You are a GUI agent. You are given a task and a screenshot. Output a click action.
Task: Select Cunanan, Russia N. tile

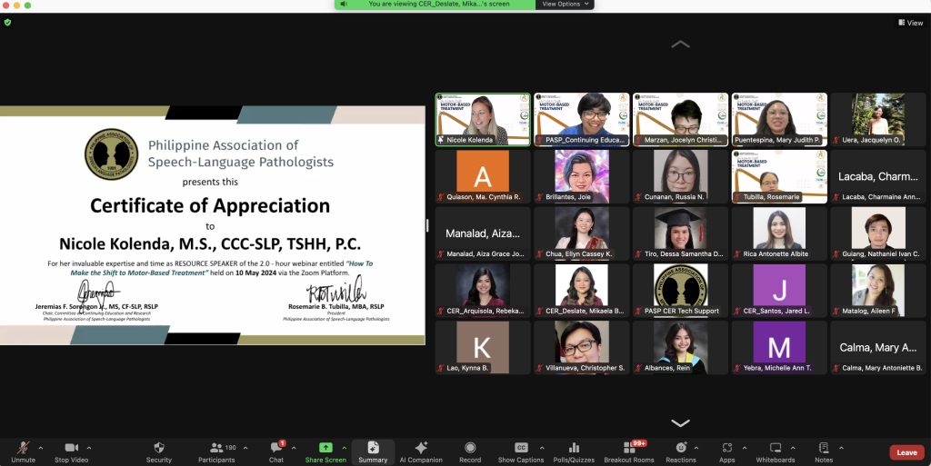tap(680, 176)
